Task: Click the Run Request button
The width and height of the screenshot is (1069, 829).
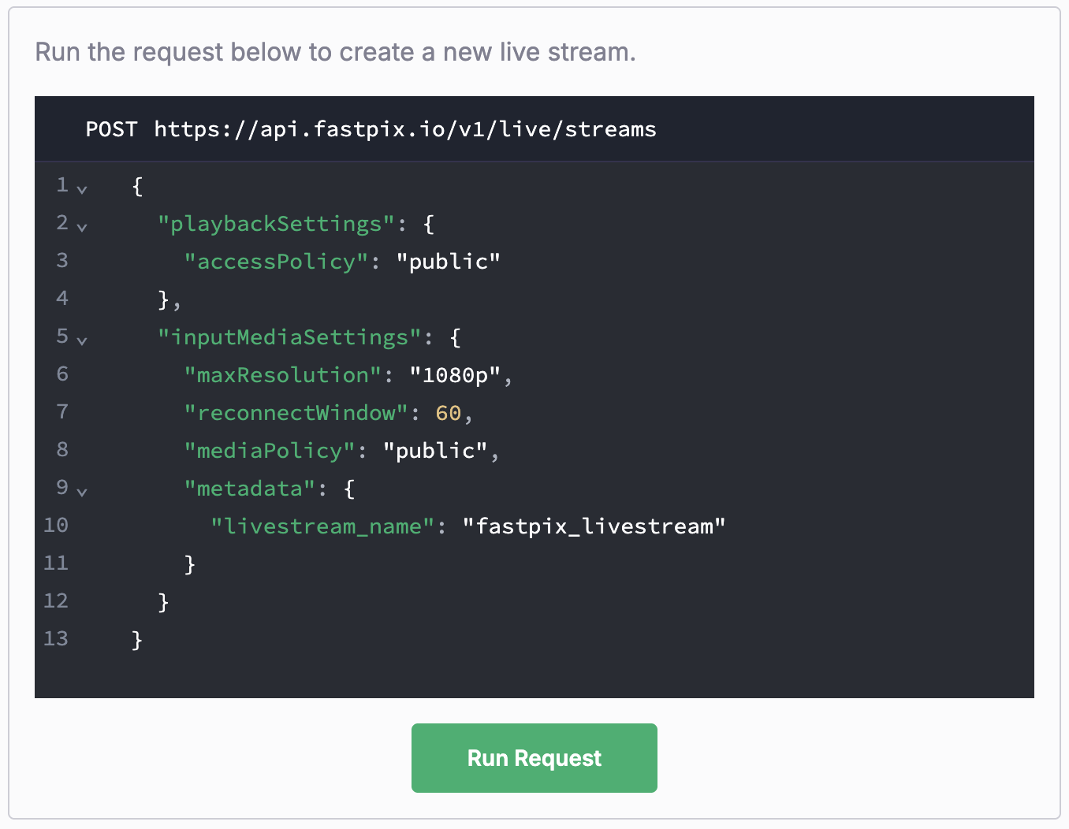Action: pos(534,757)
